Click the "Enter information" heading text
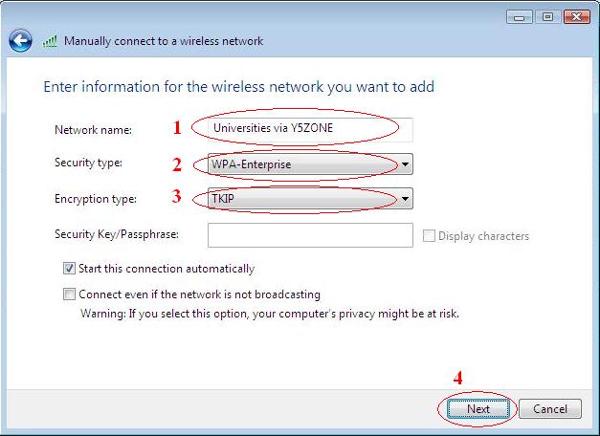 [239, 87]
